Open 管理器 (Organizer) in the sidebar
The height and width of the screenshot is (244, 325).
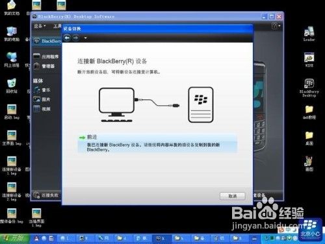pos(44,66)
